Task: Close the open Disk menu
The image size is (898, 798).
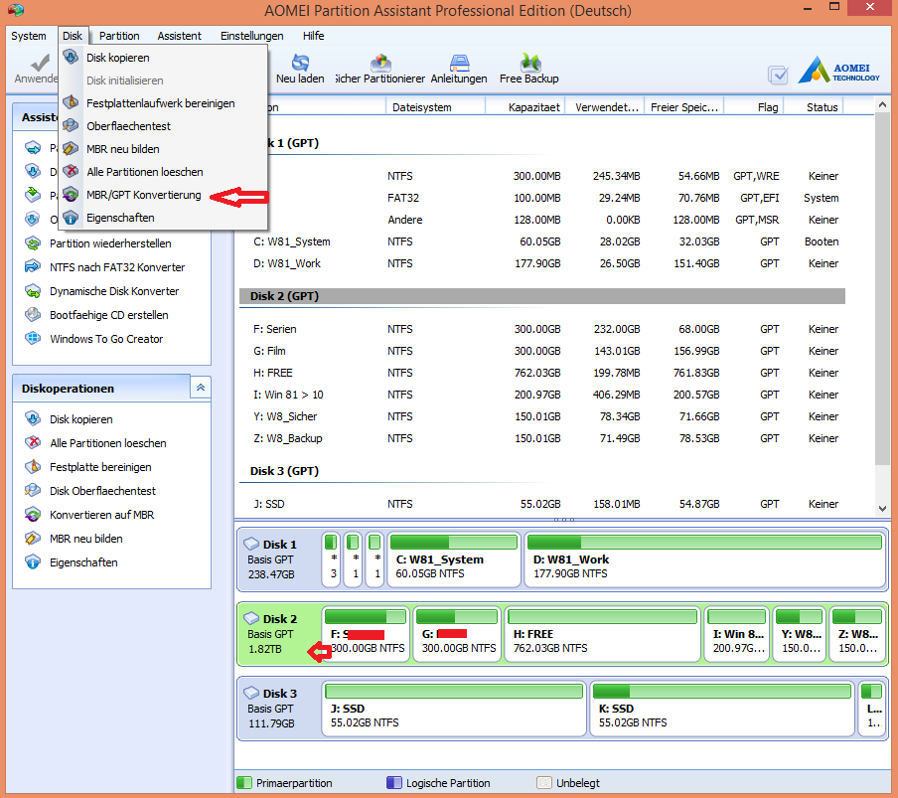Action: [73, 36]
